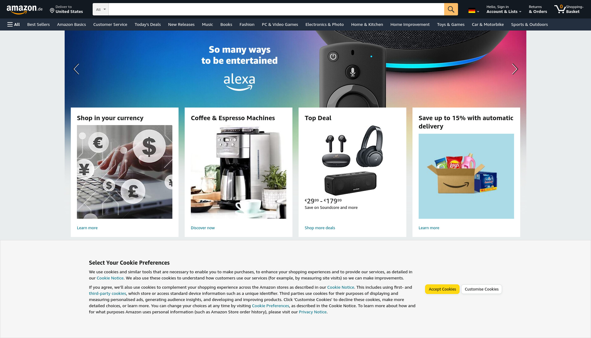Viewport: 591px width, 338px height.
Task: Expand the All search category dropdown
Action: pyautogui.click(x=101, y=9)
